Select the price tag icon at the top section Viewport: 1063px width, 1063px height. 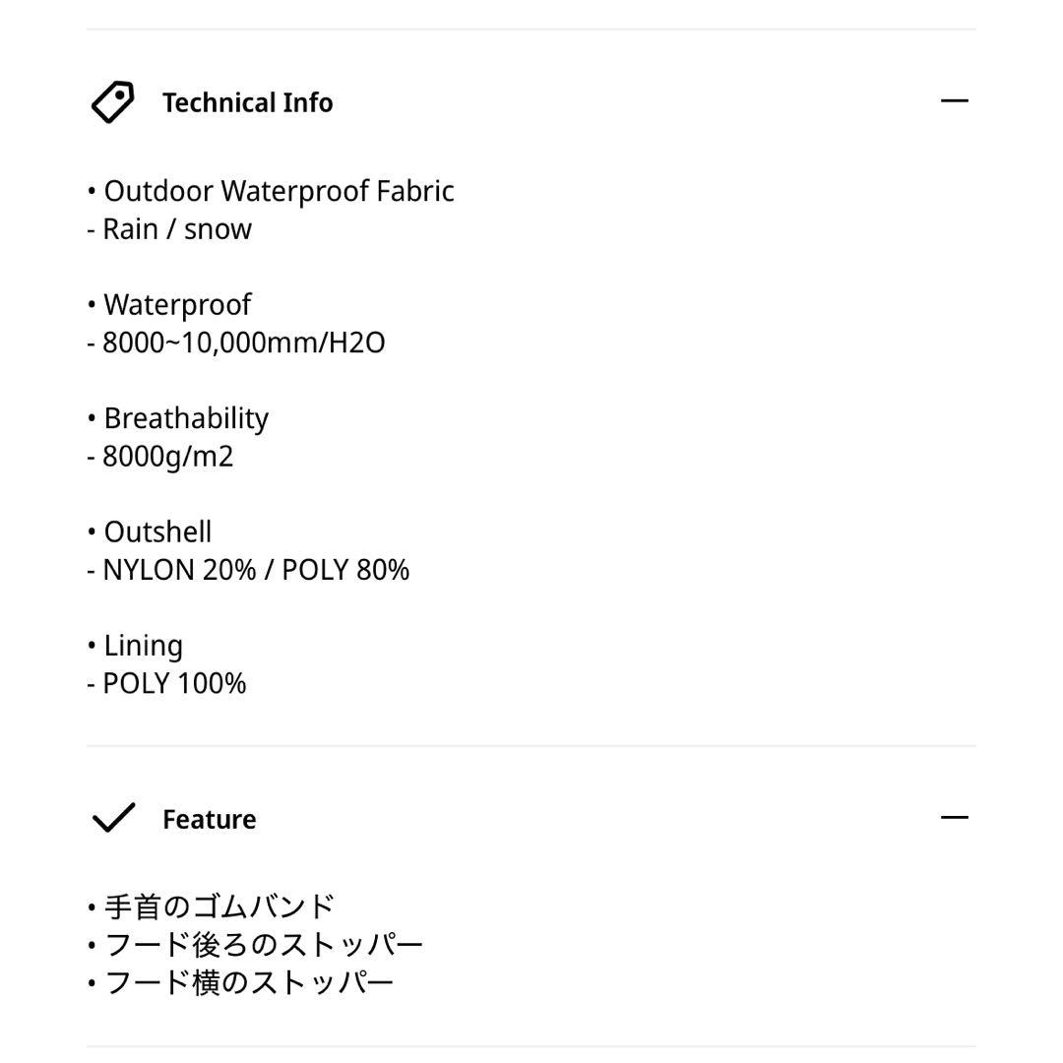pos(111,100)
